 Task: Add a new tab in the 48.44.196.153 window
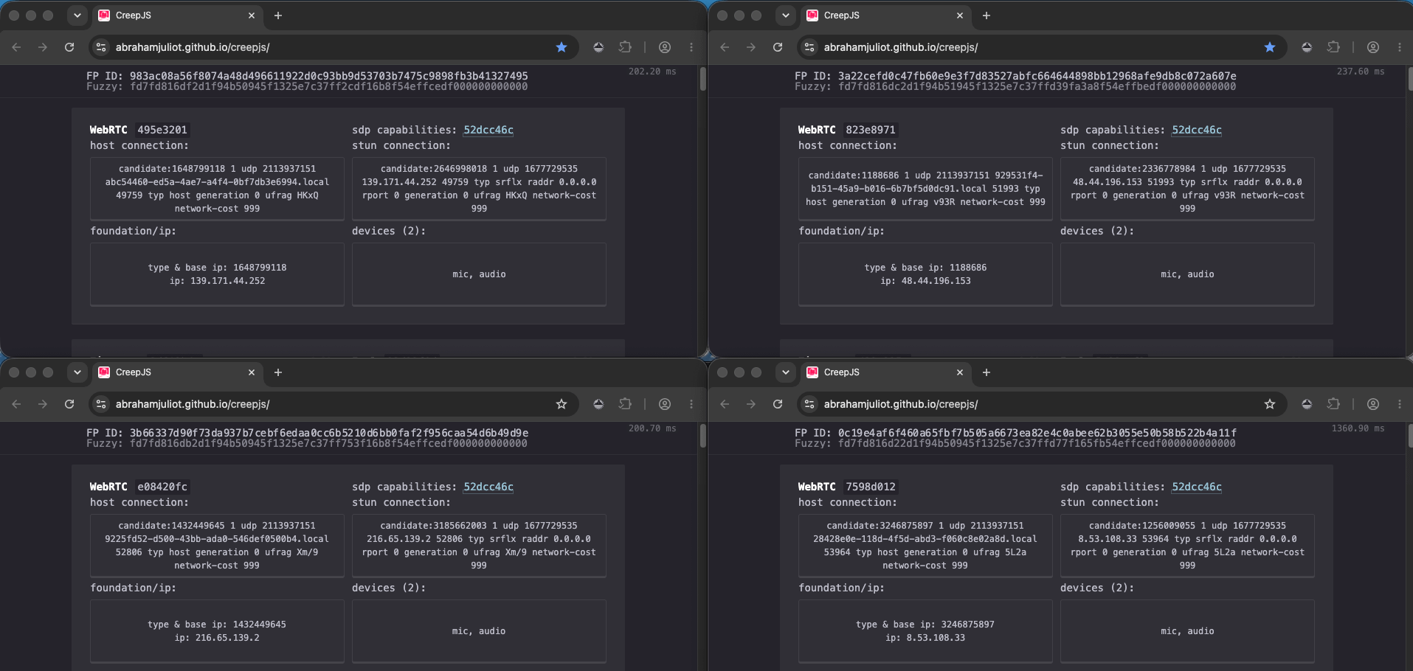click(x=987, y=15)
